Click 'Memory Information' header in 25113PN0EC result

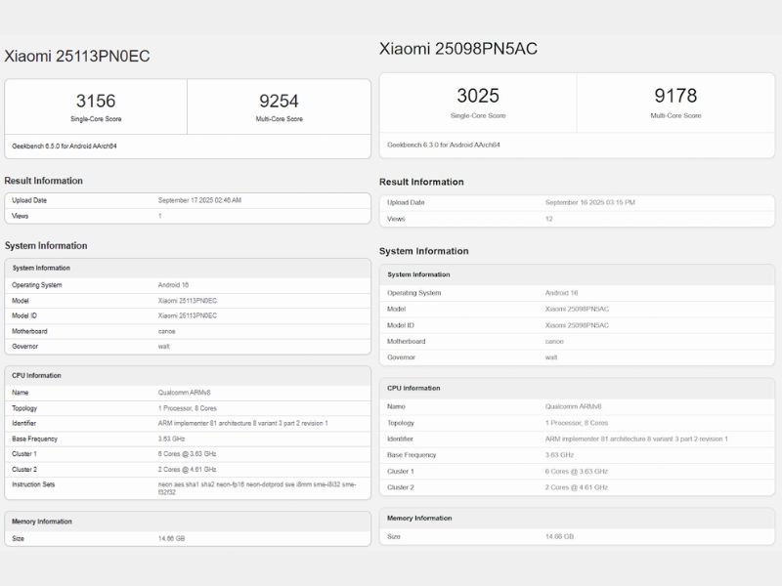(42, 522)
